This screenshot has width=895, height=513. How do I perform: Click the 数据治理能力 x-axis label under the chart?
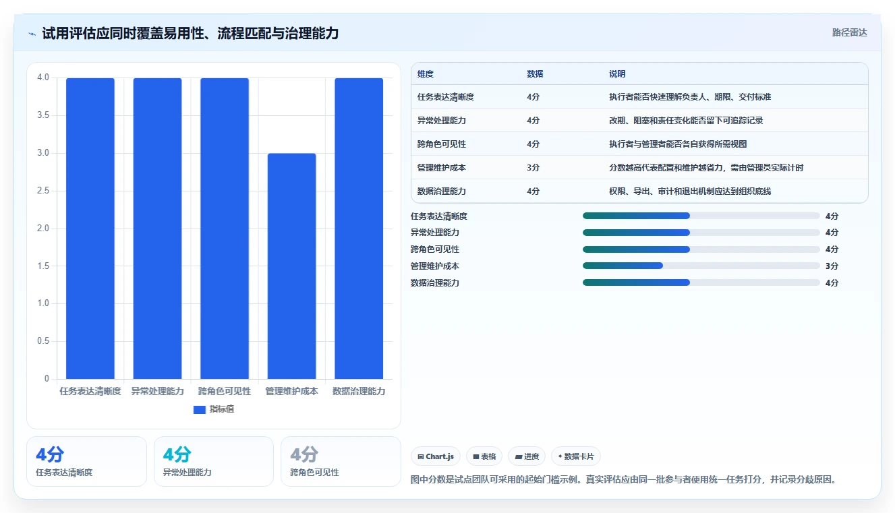point(359,392)
